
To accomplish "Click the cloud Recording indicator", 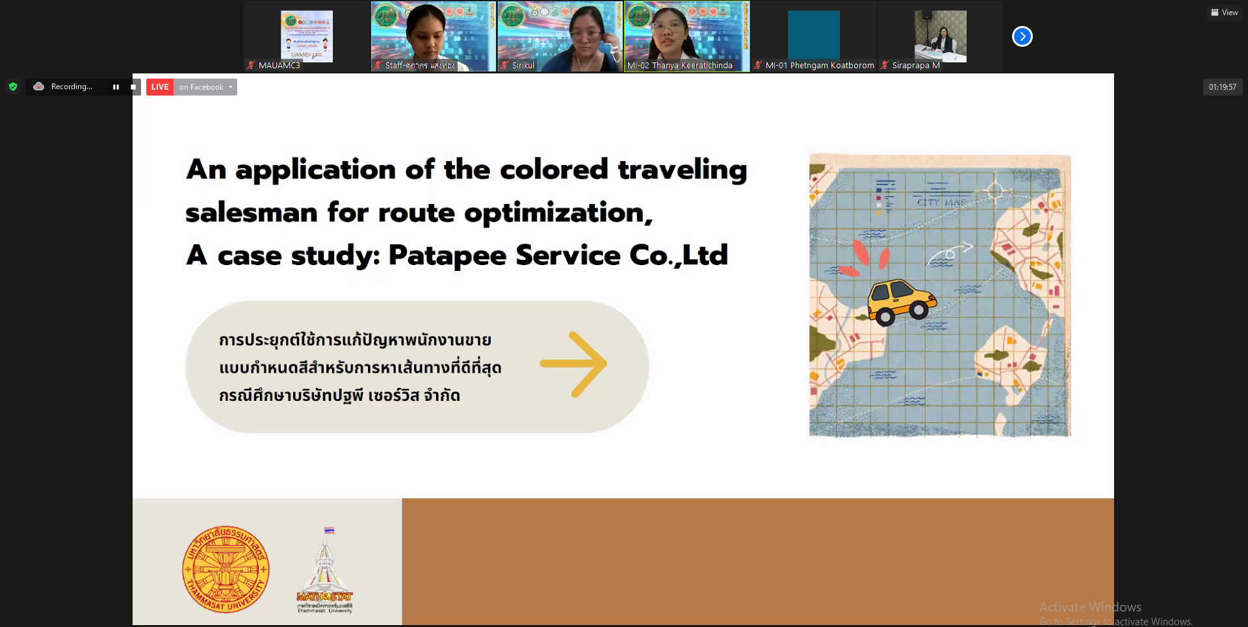I will [63, 86].
